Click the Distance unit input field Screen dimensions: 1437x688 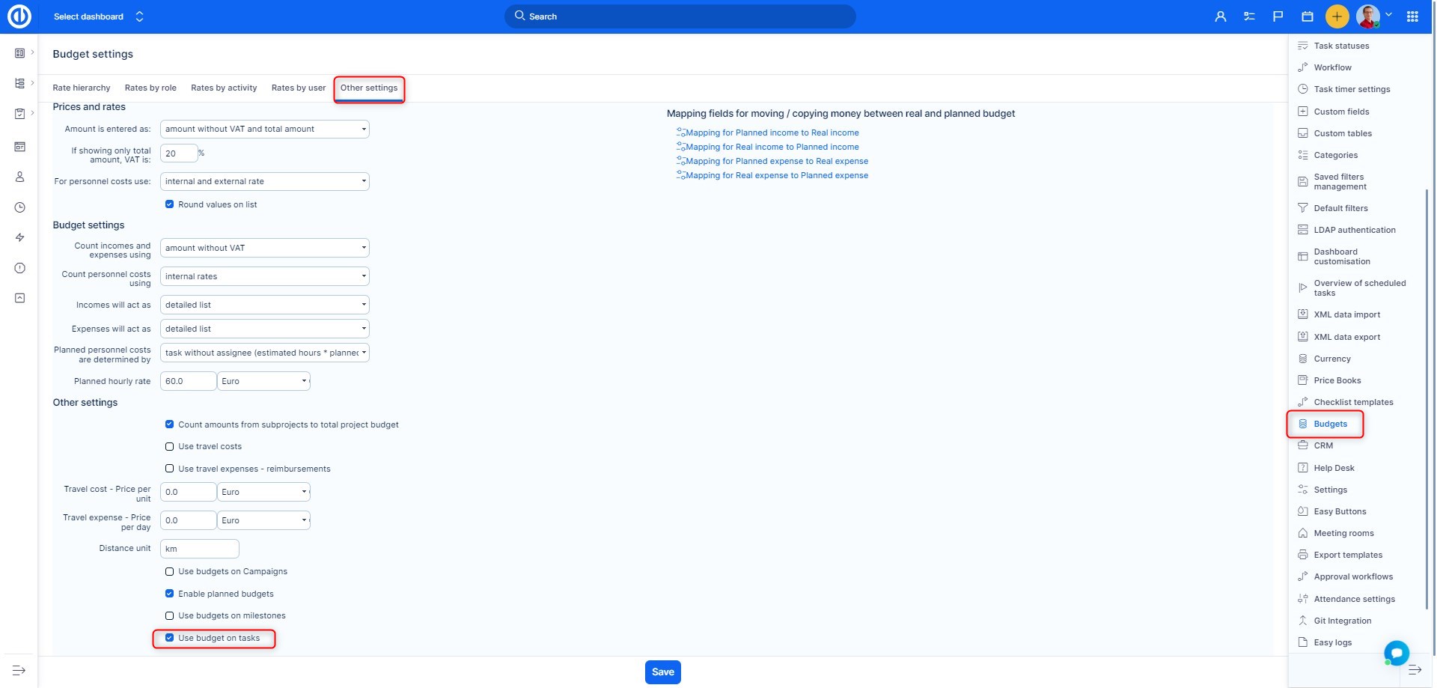click(x=199, y=550)
